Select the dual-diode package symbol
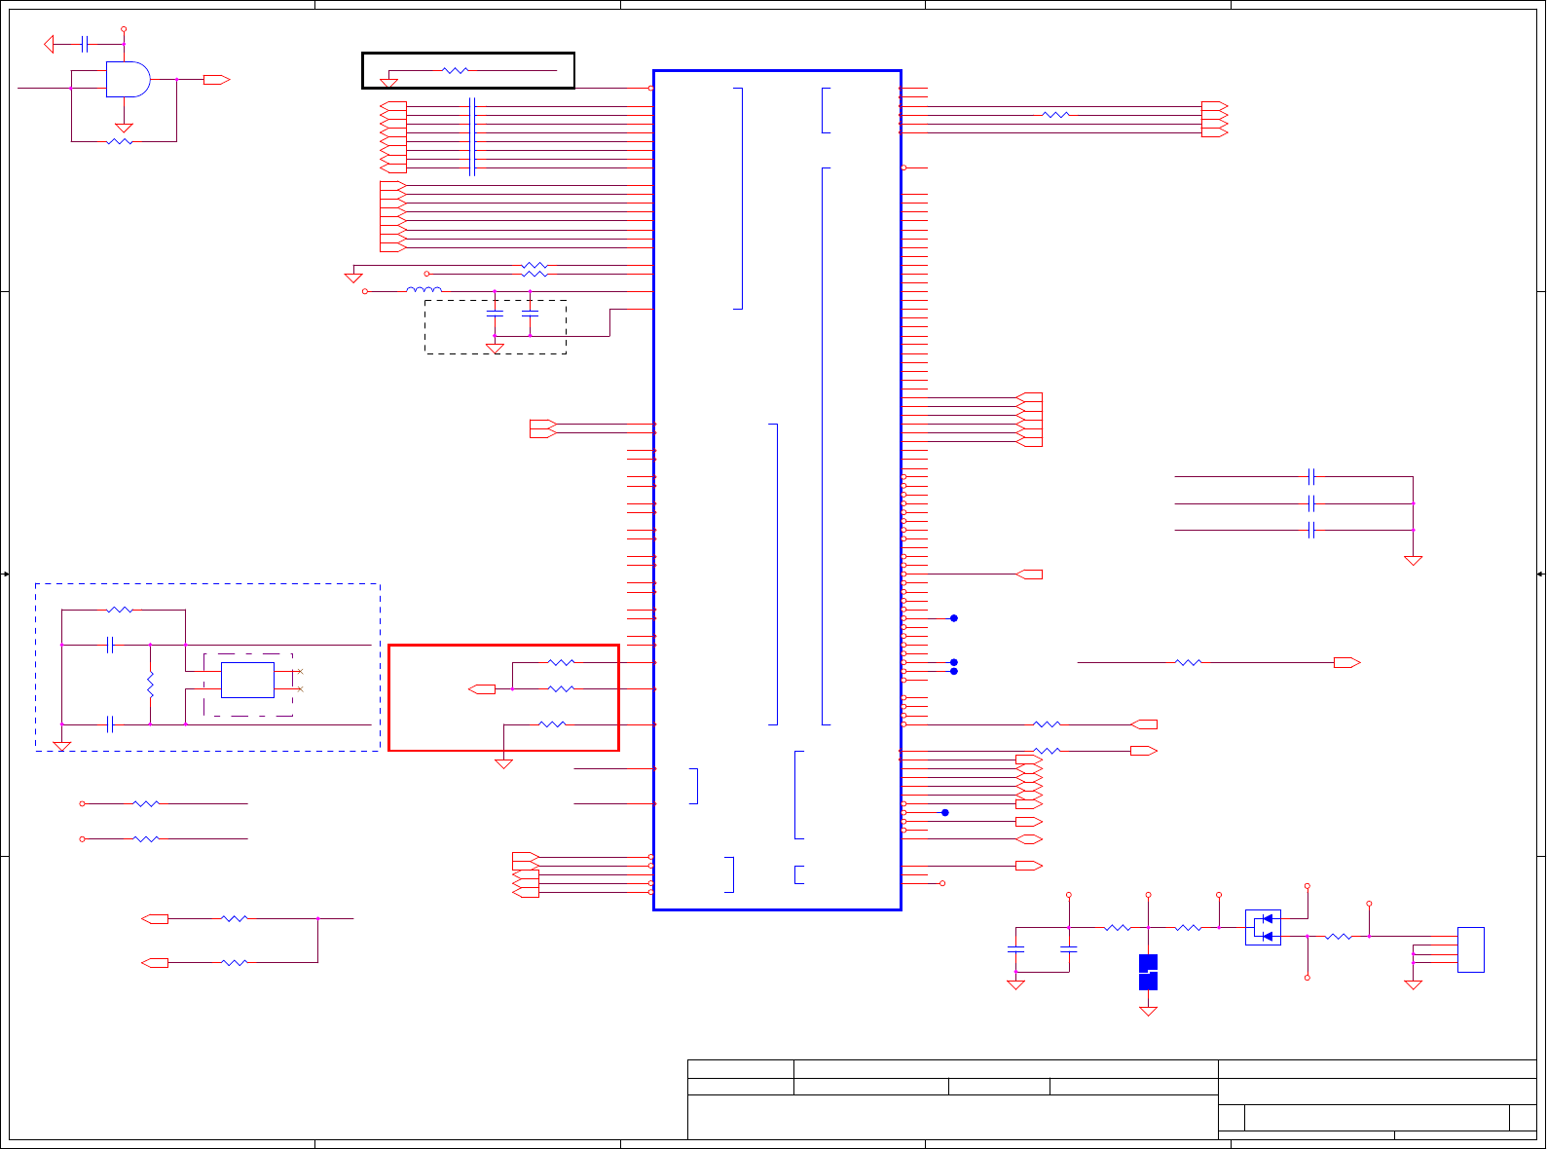The width and height of the screenshot is (1547, 1149). tap(1263, 927)
